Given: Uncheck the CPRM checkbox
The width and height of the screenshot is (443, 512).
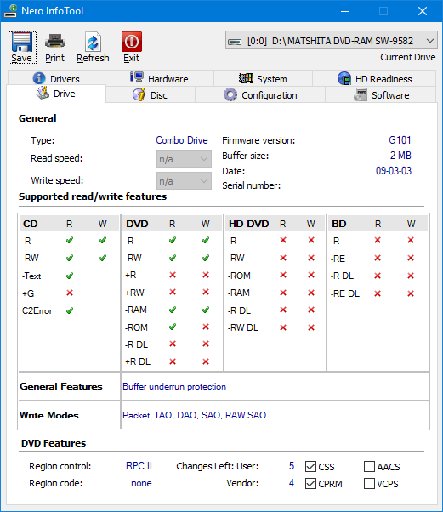Looking at the screenshot, I should [310, 484].
